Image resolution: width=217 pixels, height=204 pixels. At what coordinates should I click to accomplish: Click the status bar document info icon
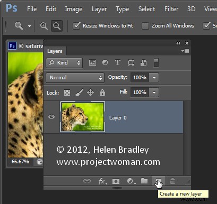[x=39, y=162]
